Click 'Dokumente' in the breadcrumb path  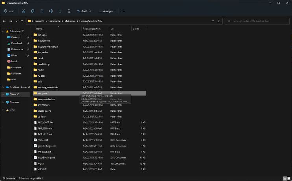(x=54, y=21)
